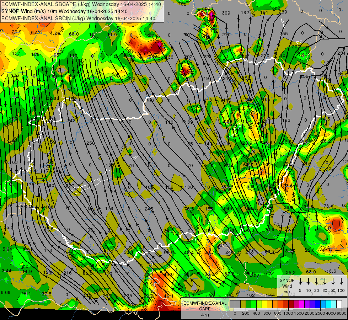Click the '106' value on map
Screen dimensions: 348x320
tap(89, 230)
